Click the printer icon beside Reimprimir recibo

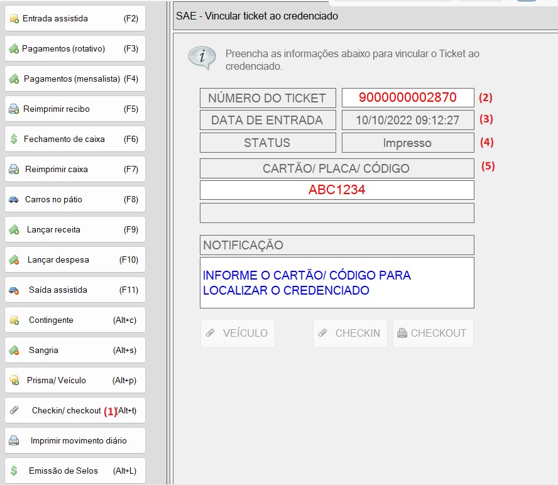(x=14, y=109)
